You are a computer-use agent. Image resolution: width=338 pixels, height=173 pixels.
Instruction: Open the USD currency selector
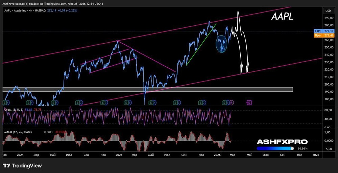328,11
